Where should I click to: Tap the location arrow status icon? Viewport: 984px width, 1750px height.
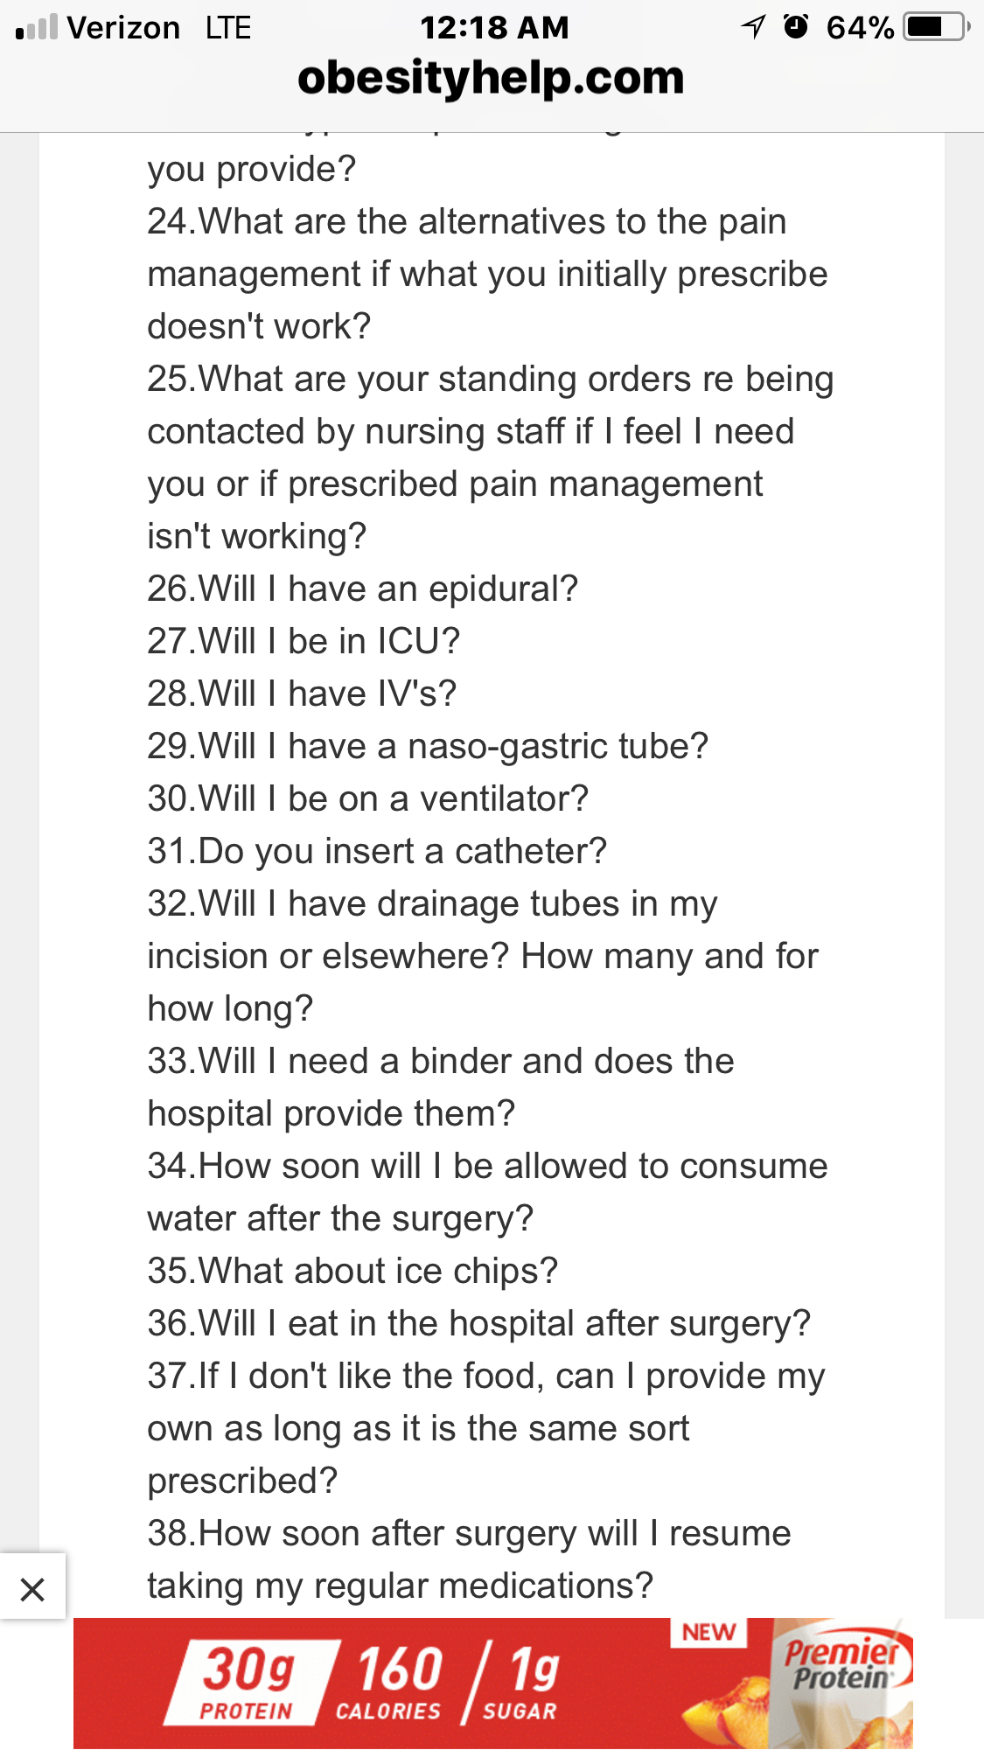[x=753, y=27]
